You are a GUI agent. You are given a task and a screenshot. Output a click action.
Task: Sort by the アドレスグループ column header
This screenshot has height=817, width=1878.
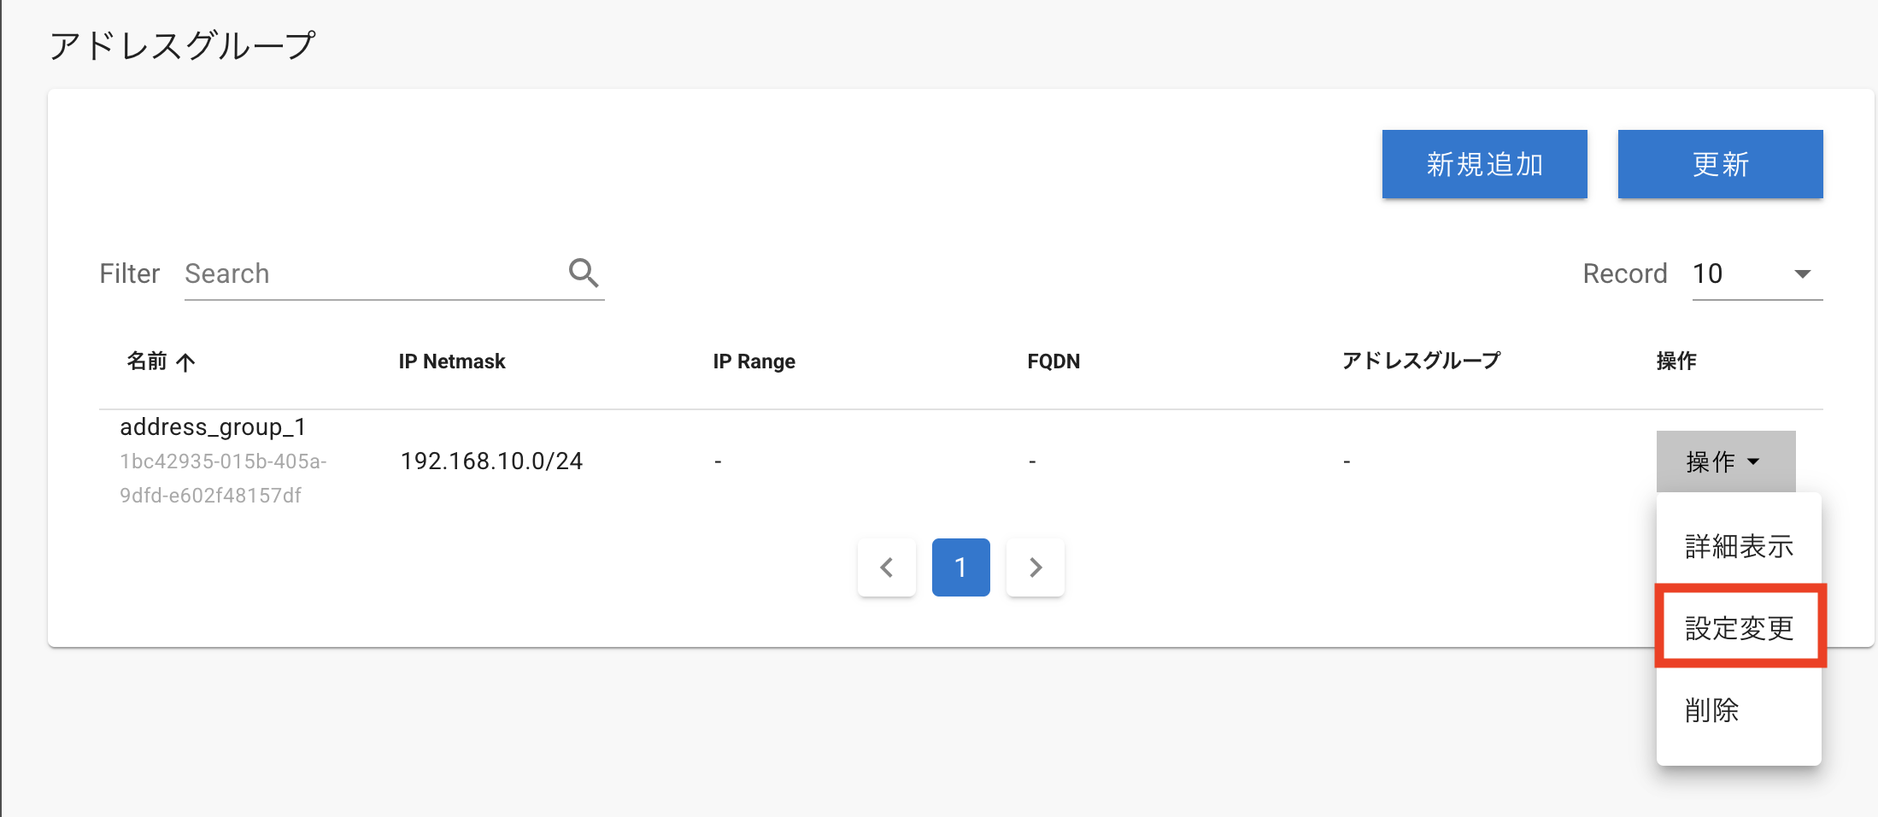1421,361
